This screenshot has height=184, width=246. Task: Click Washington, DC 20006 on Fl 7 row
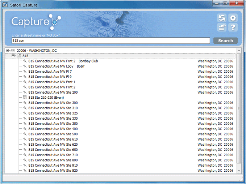click(215, 72)
